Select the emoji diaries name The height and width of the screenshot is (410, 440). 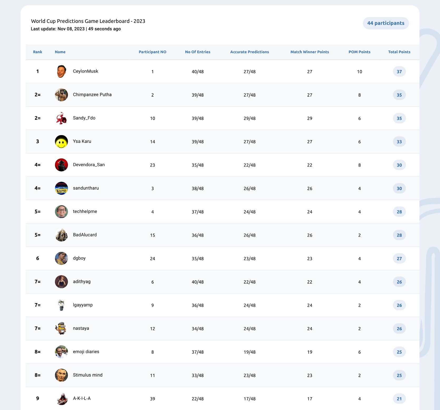click(86, 352)
